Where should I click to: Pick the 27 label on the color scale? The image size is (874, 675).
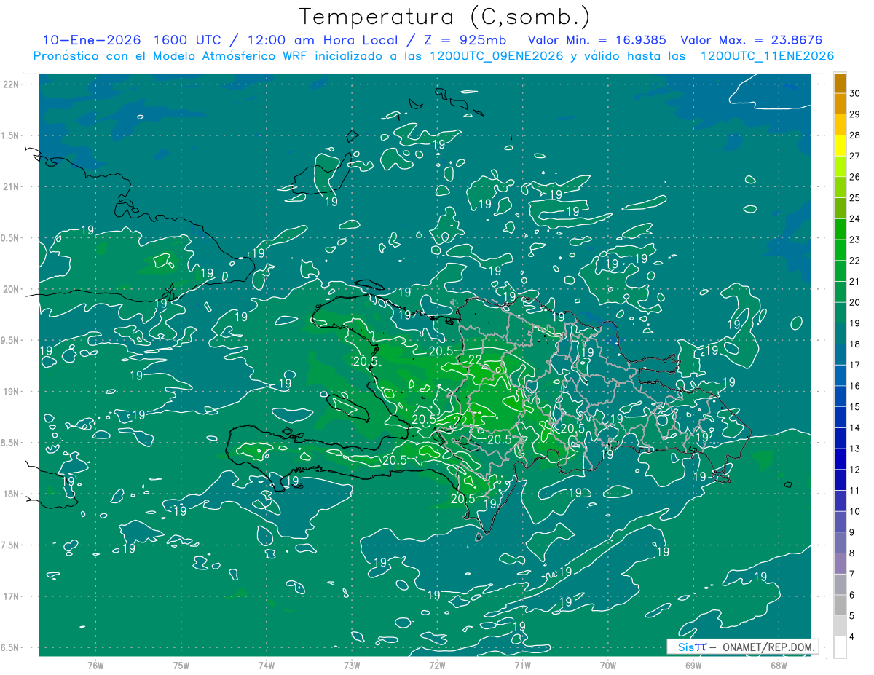(x=855, y=156)
